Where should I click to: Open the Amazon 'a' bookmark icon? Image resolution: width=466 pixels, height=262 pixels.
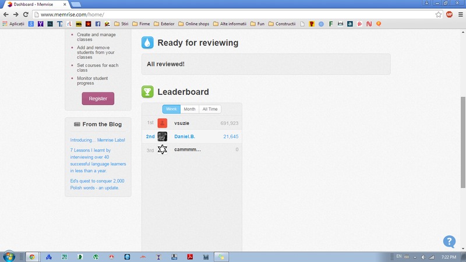pyautogui.click(x=350, y=24)
